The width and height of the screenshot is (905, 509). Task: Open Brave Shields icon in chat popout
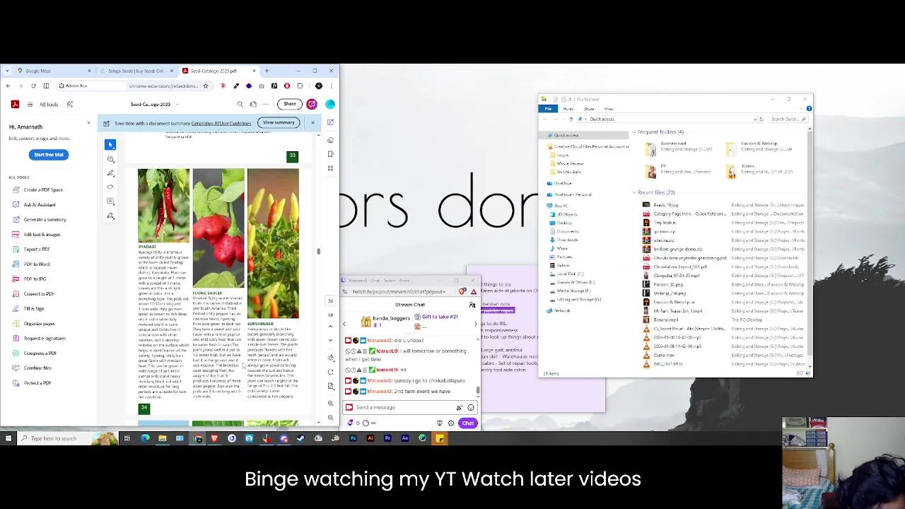[462, 291]
